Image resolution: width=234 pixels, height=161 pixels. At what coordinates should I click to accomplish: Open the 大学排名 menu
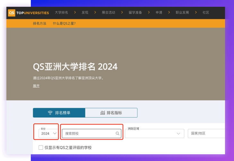[x=61, y=13]
